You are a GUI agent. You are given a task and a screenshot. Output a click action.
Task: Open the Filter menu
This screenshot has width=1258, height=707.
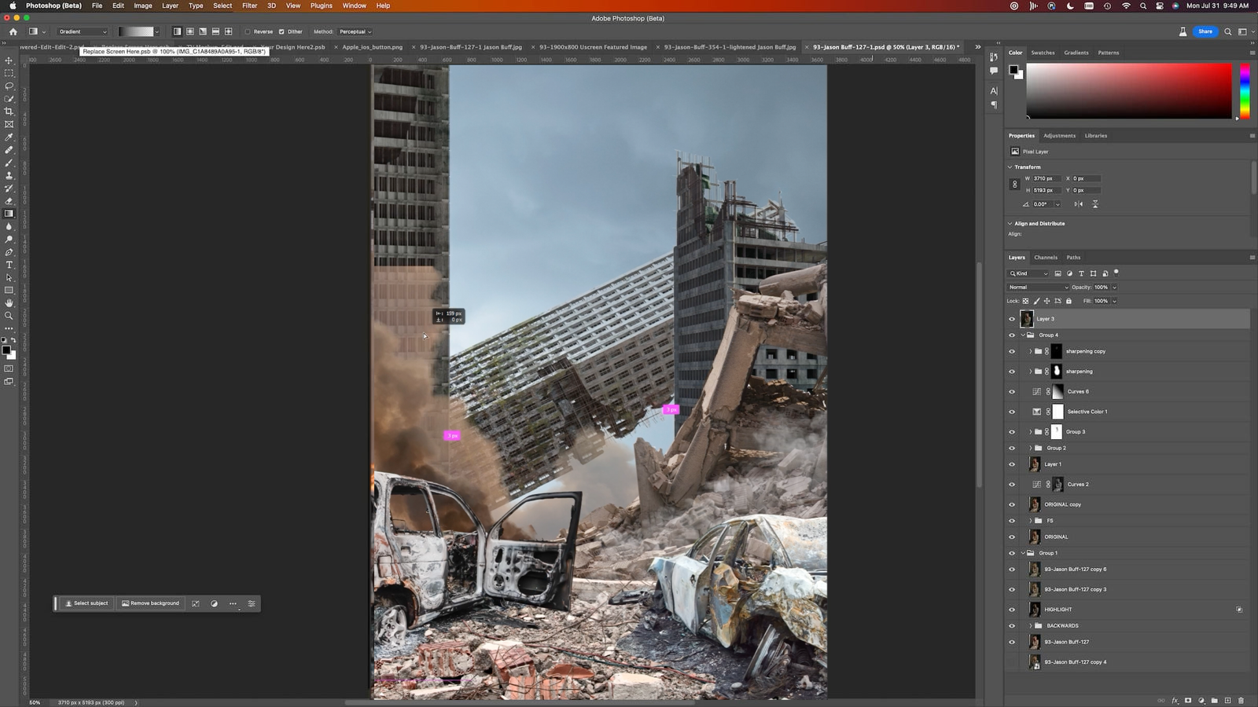pos(249,5)
